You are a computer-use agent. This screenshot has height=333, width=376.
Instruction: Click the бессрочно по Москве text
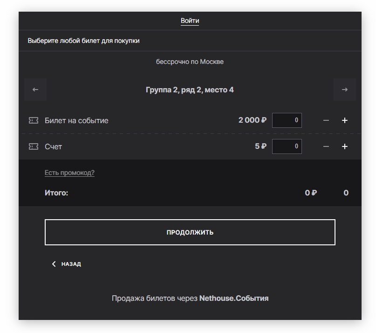tap(190, 62)
